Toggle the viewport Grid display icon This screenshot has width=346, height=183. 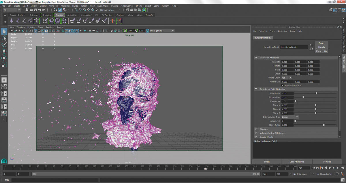pyautogui.click(x=36, y=31)
